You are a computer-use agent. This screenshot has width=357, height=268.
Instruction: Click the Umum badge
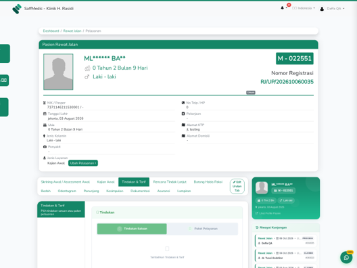[x=251, y=92]
